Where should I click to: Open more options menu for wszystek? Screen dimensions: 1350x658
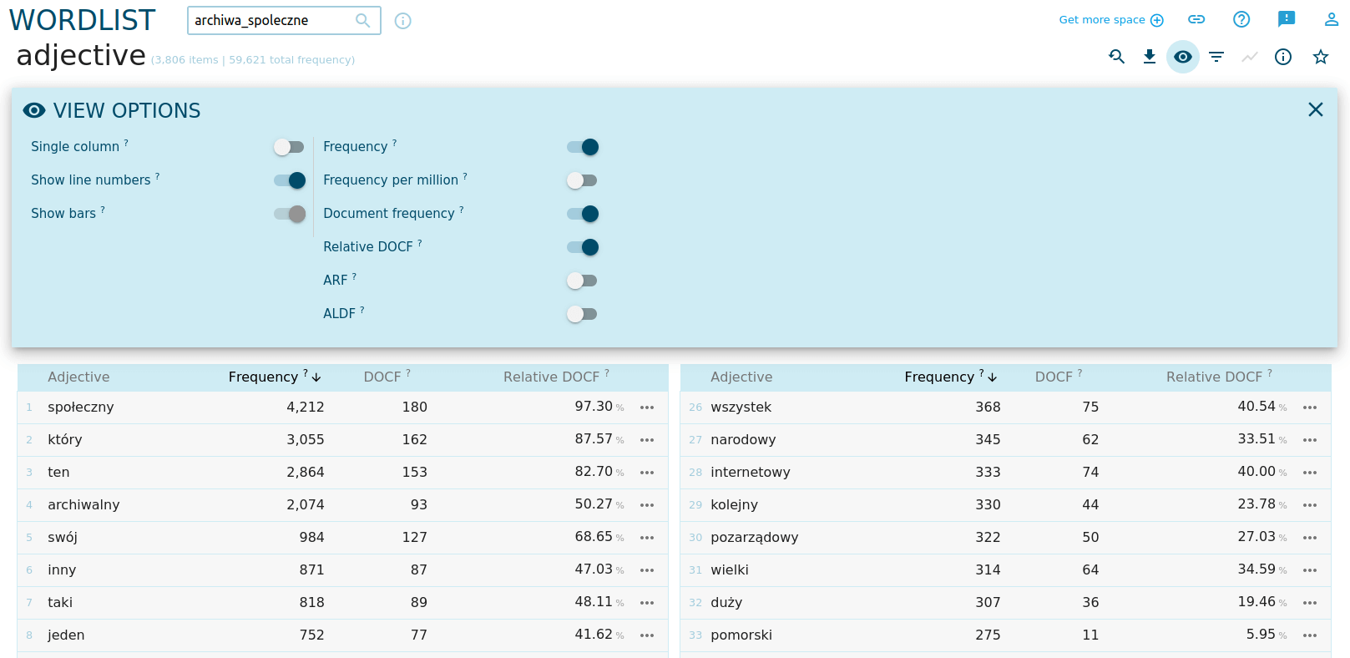pos(1310,407)
